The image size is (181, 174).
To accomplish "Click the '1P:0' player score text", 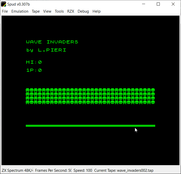I will click(x=34, y=70).
